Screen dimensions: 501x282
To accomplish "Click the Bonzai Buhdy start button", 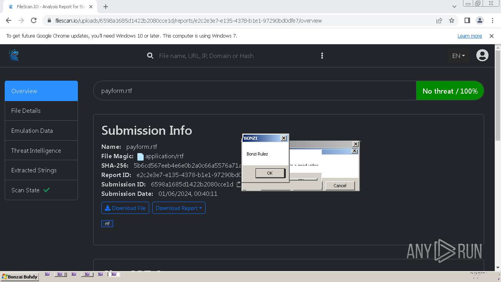I will click(x=20, y=277).
